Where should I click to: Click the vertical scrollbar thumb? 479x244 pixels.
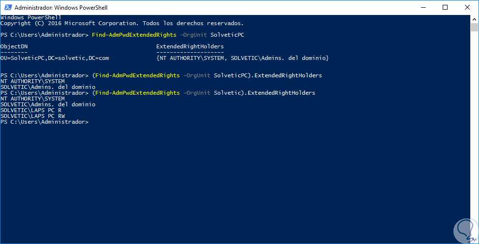(474, 27)
